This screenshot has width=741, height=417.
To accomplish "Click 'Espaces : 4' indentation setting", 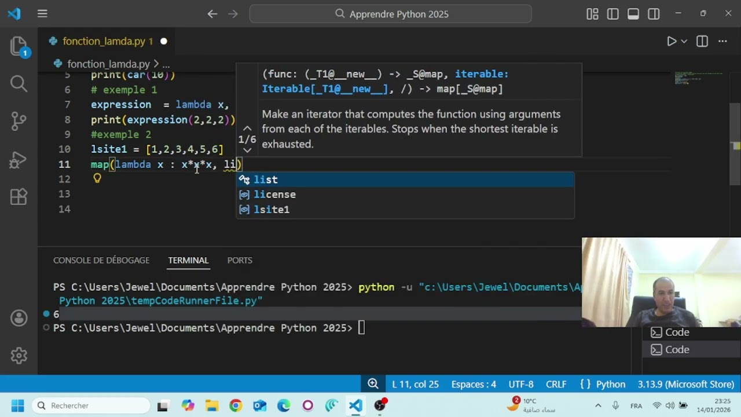I will pos(474,384).
